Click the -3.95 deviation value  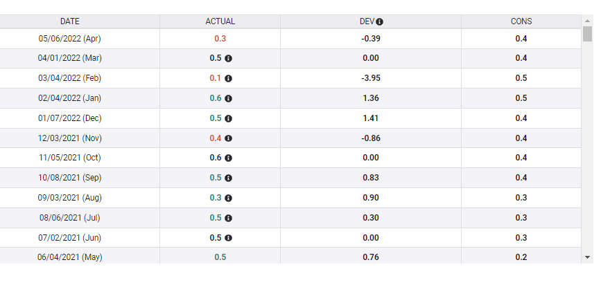tap(371, 78)
